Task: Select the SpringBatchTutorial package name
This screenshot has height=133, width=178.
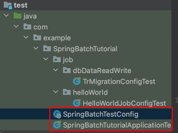Action: pos(85,49)
